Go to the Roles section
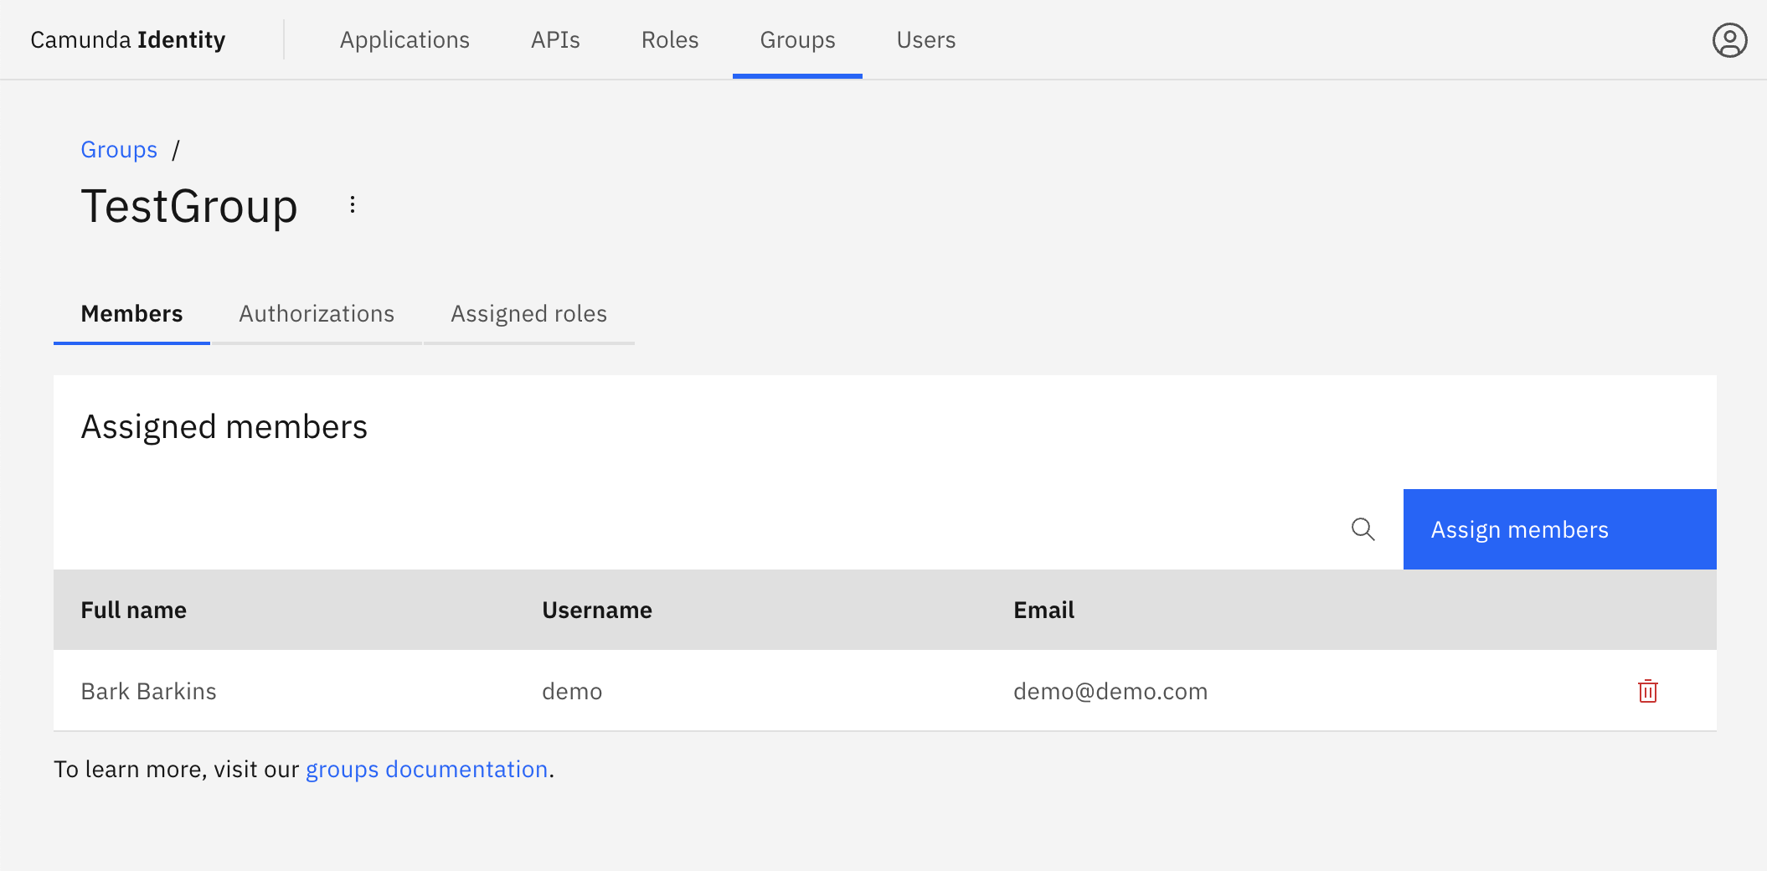 (x=669, y=39)
